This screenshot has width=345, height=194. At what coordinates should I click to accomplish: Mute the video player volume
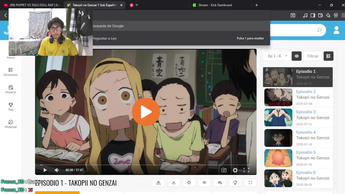pos(57,170)
